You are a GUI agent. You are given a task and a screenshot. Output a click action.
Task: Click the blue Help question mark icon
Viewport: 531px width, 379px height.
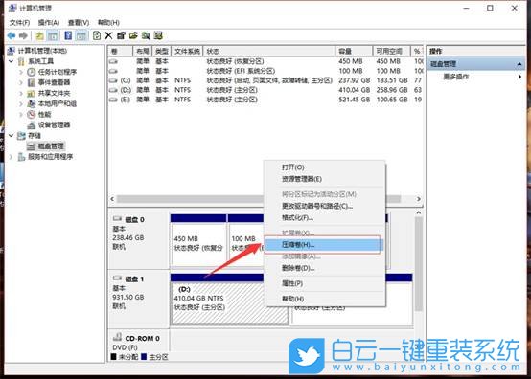[x=68, y=35]
